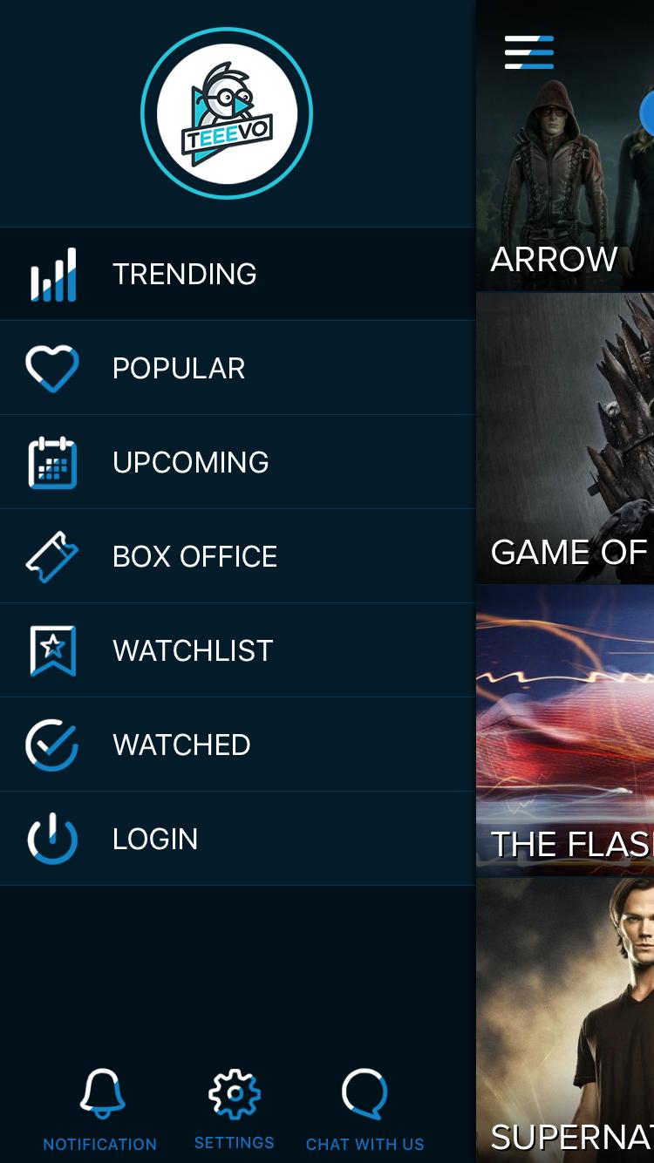Select the TRENDING menu label

(185, 275)
